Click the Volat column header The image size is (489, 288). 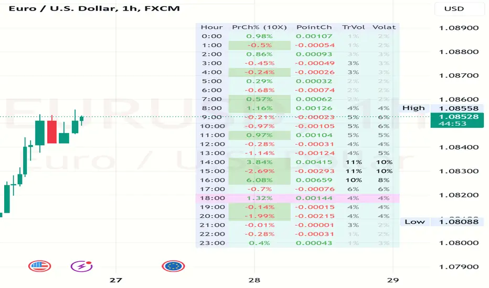click(x=384, y=27)
